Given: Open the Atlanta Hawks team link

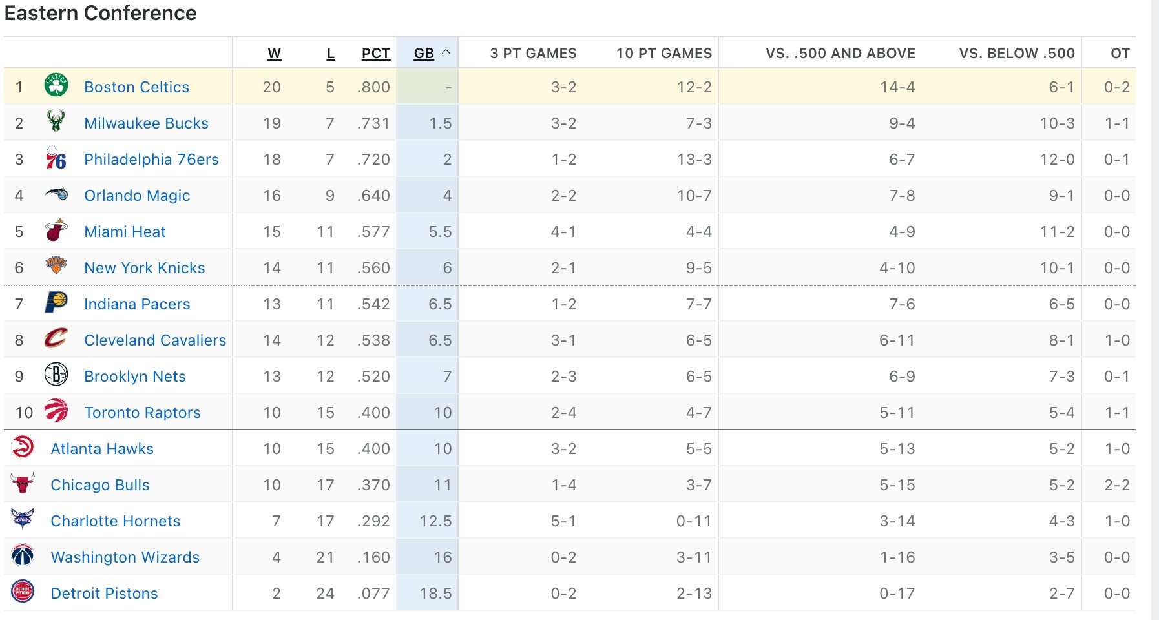Looking at the screenshot, I should 102,449.
